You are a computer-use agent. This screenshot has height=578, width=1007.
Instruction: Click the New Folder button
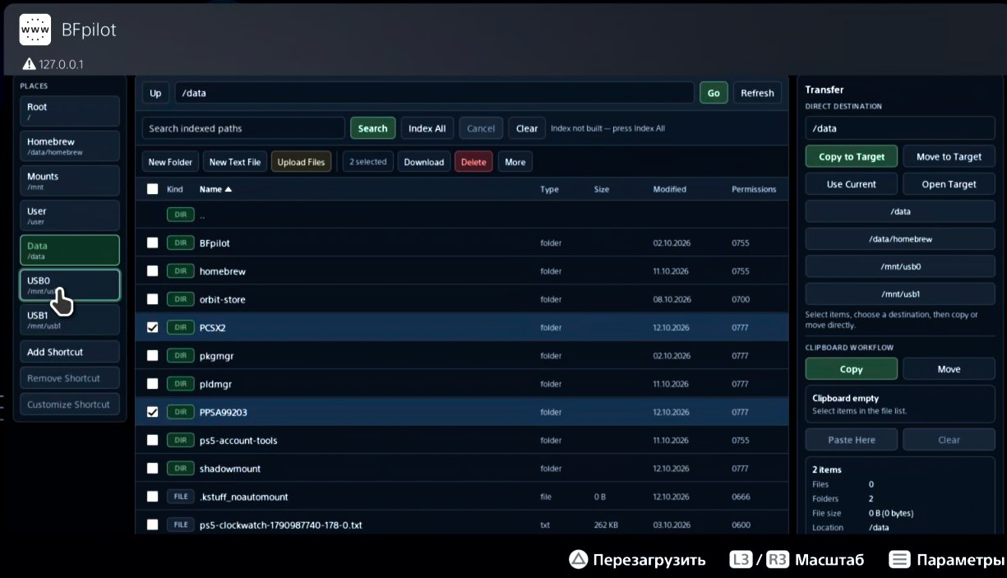tap(170, 162)
